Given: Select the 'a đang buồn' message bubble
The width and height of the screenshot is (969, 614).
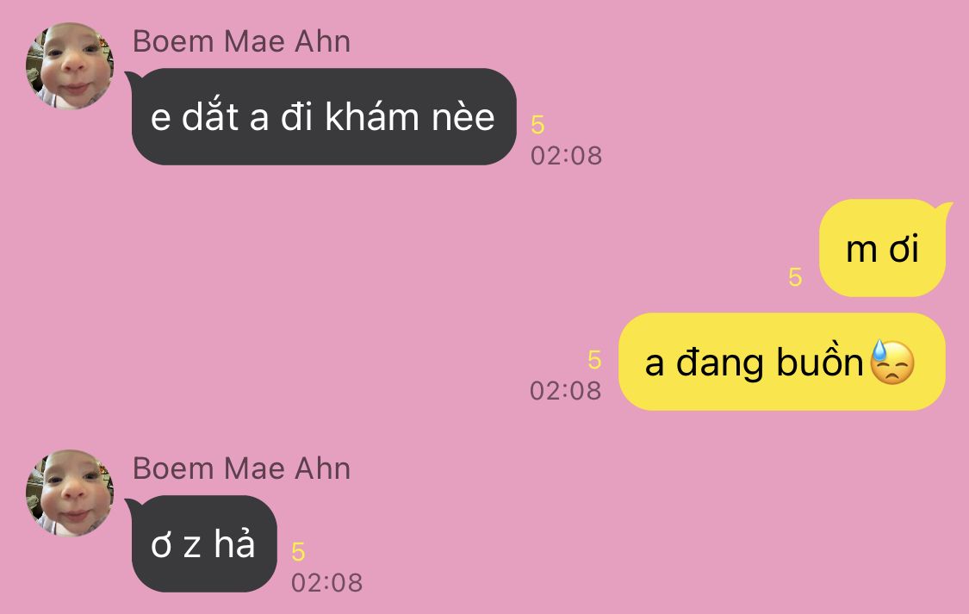Looking at the screenshot, I should pos(782,362).
